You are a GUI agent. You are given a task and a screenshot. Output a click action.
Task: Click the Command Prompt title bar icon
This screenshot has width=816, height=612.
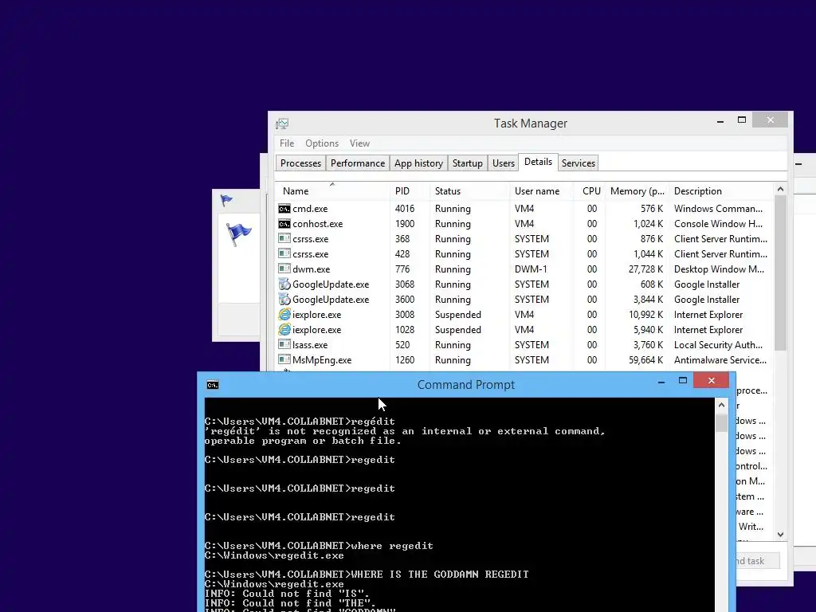pyautogui.click(x=212, y=385)
